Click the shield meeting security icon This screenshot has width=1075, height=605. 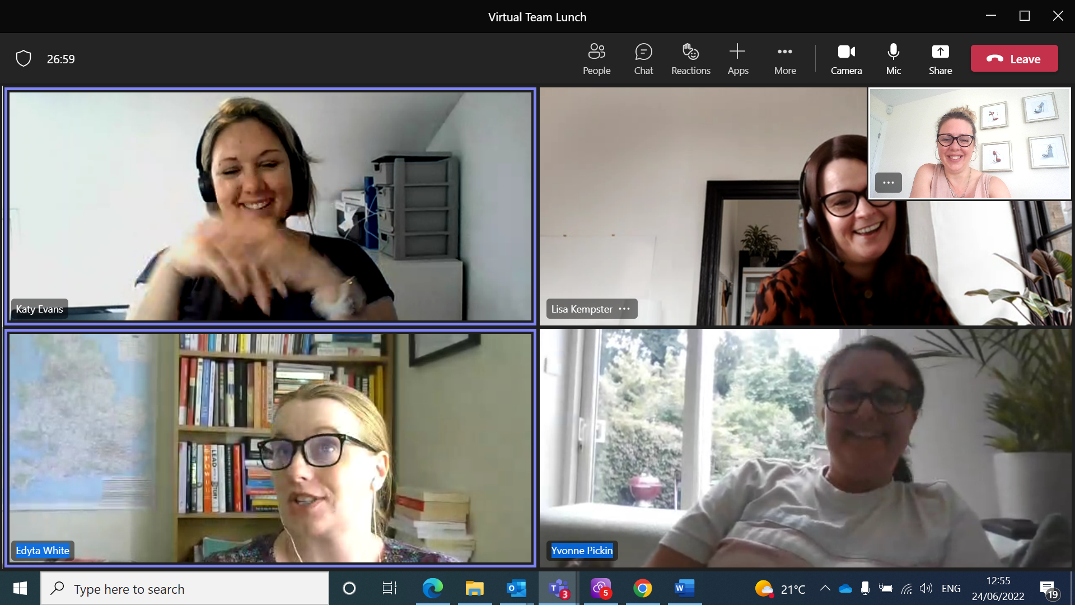[x=24, y=58]
